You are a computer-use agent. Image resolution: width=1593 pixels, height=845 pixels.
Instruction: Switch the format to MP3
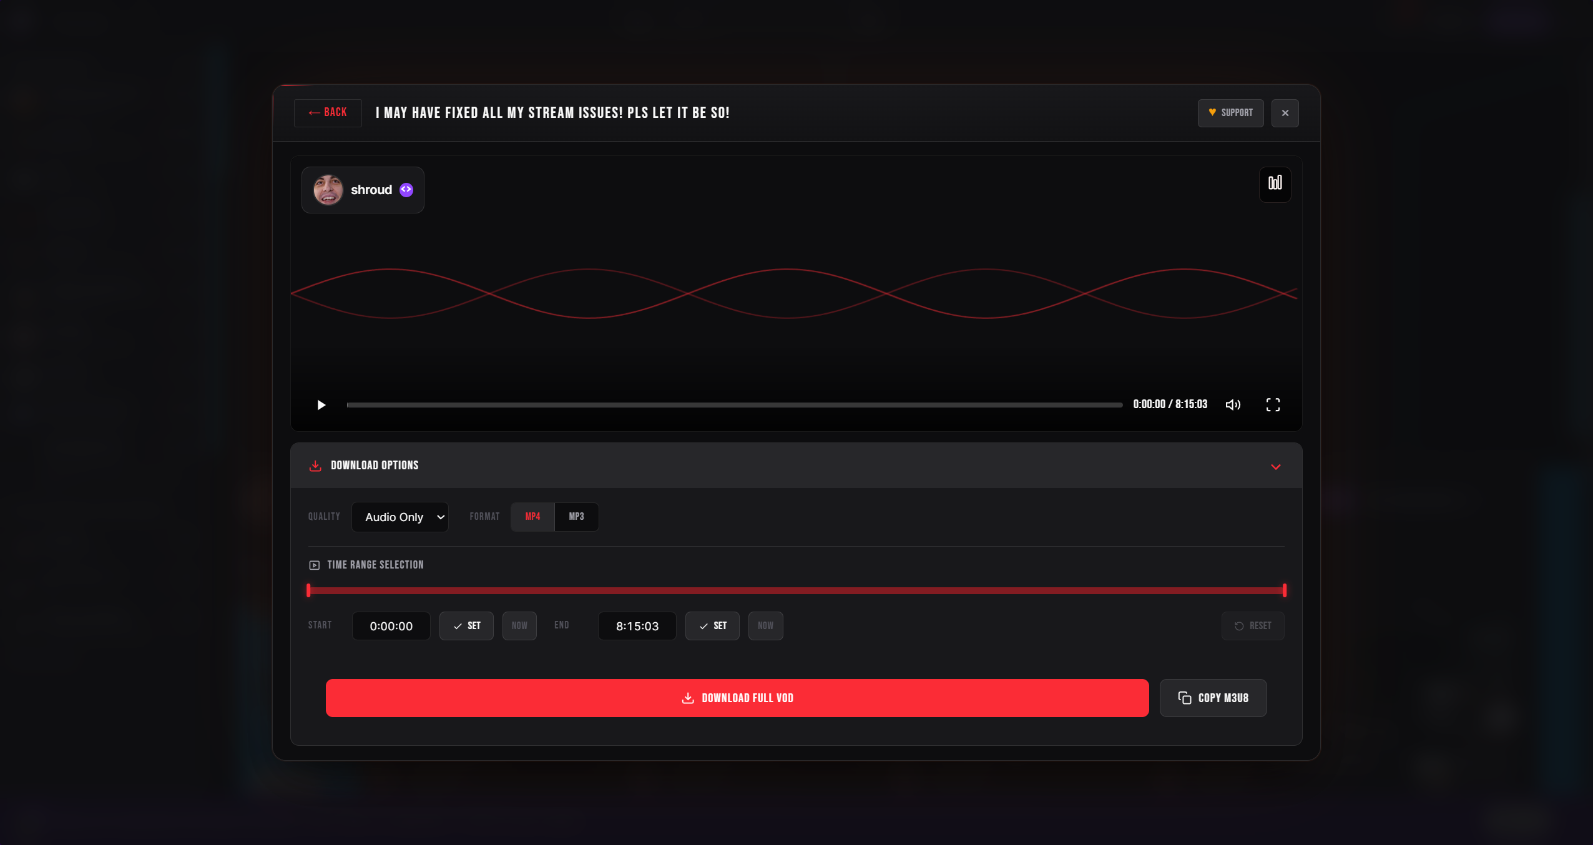pos(576,517)
